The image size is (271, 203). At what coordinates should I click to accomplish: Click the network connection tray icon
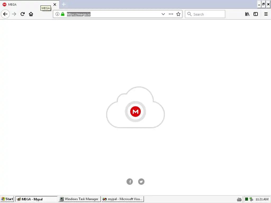click(251, 199)
